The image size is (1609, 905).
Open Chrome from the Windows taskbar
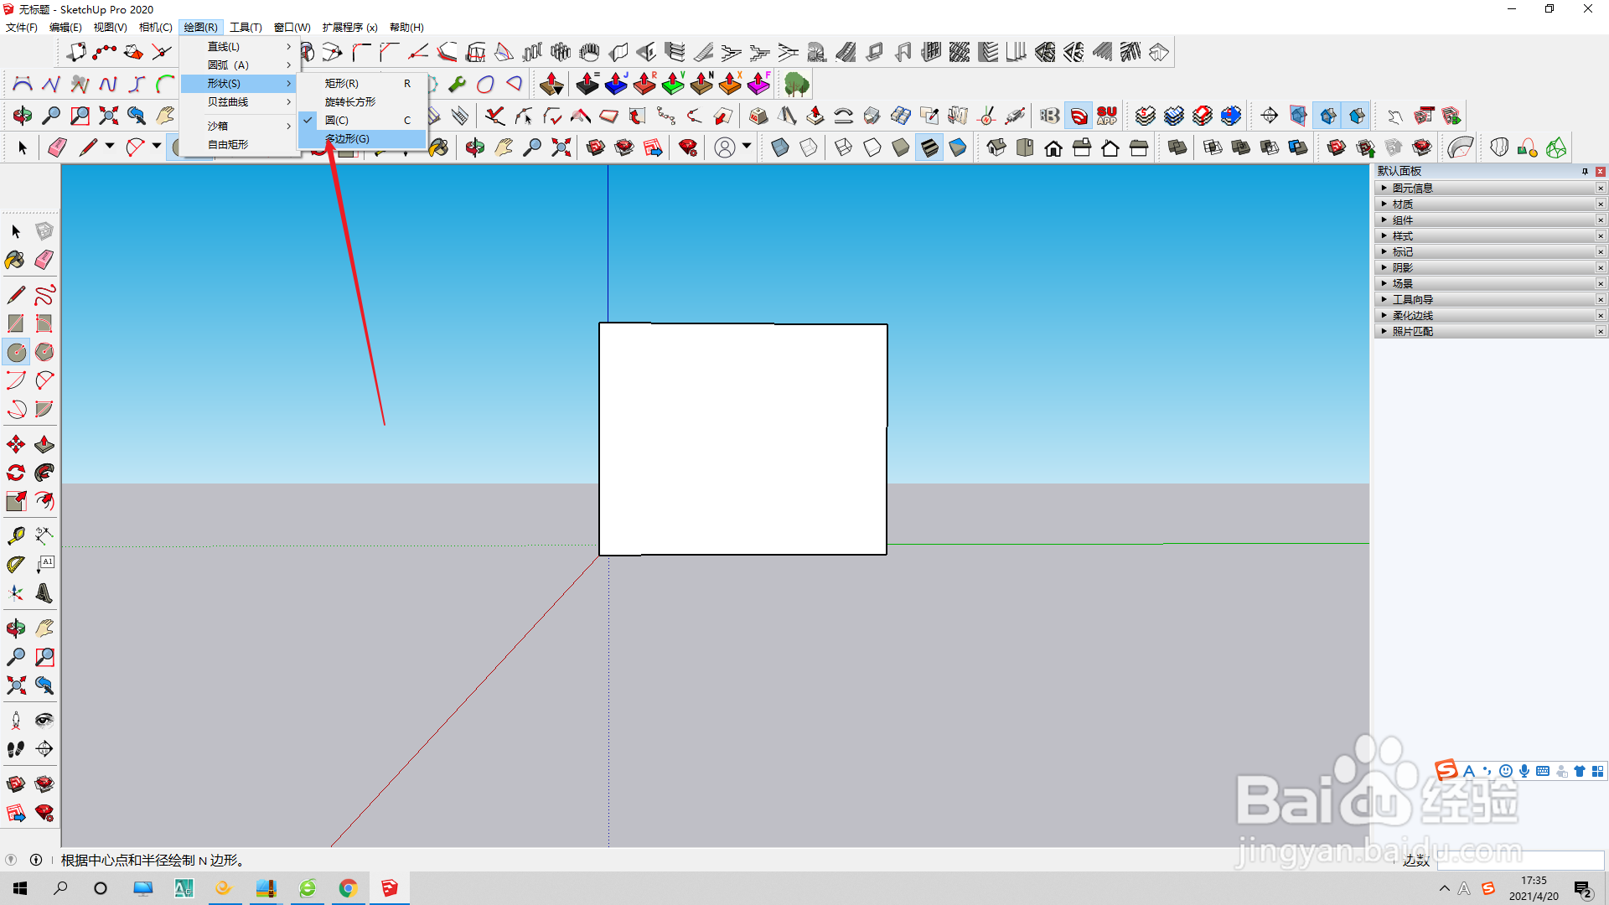point(348,888)
